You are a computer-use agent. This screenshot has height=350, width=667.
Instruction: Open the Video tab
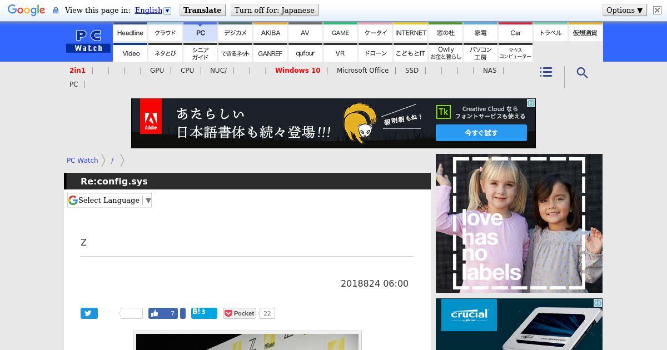tap(131, 53)
